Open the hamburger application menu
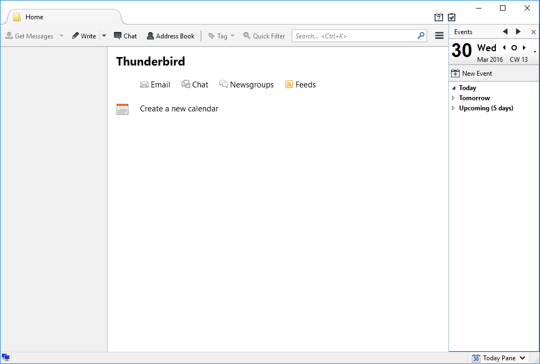 tap(439, 36)
